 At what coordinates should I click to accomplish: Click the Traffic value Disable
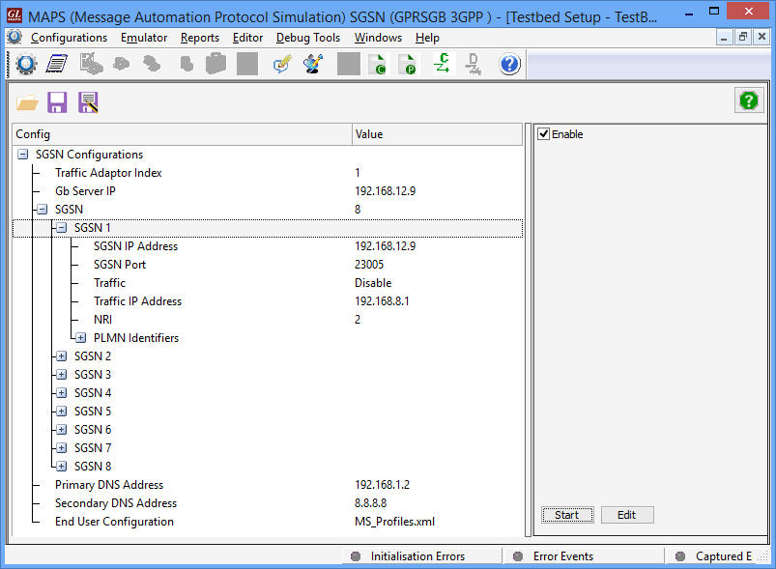click(373, 283)
